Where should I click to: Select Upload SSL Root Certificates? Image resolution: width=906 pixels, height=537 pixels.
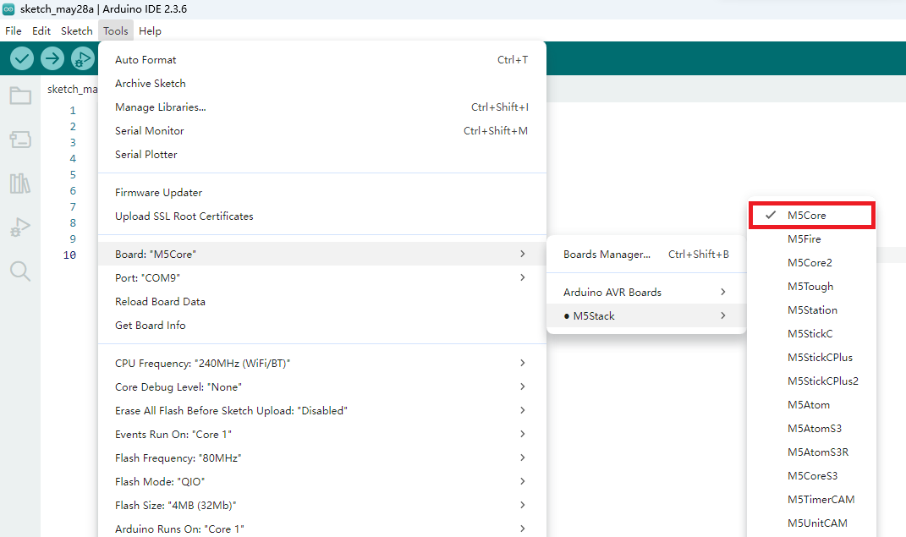tap(321, 216)
